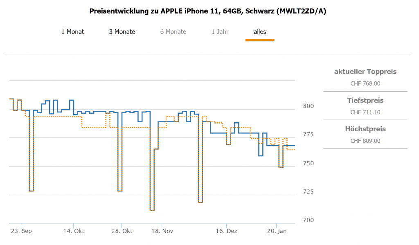Click the 23. Sep date label

coord(21,231)
